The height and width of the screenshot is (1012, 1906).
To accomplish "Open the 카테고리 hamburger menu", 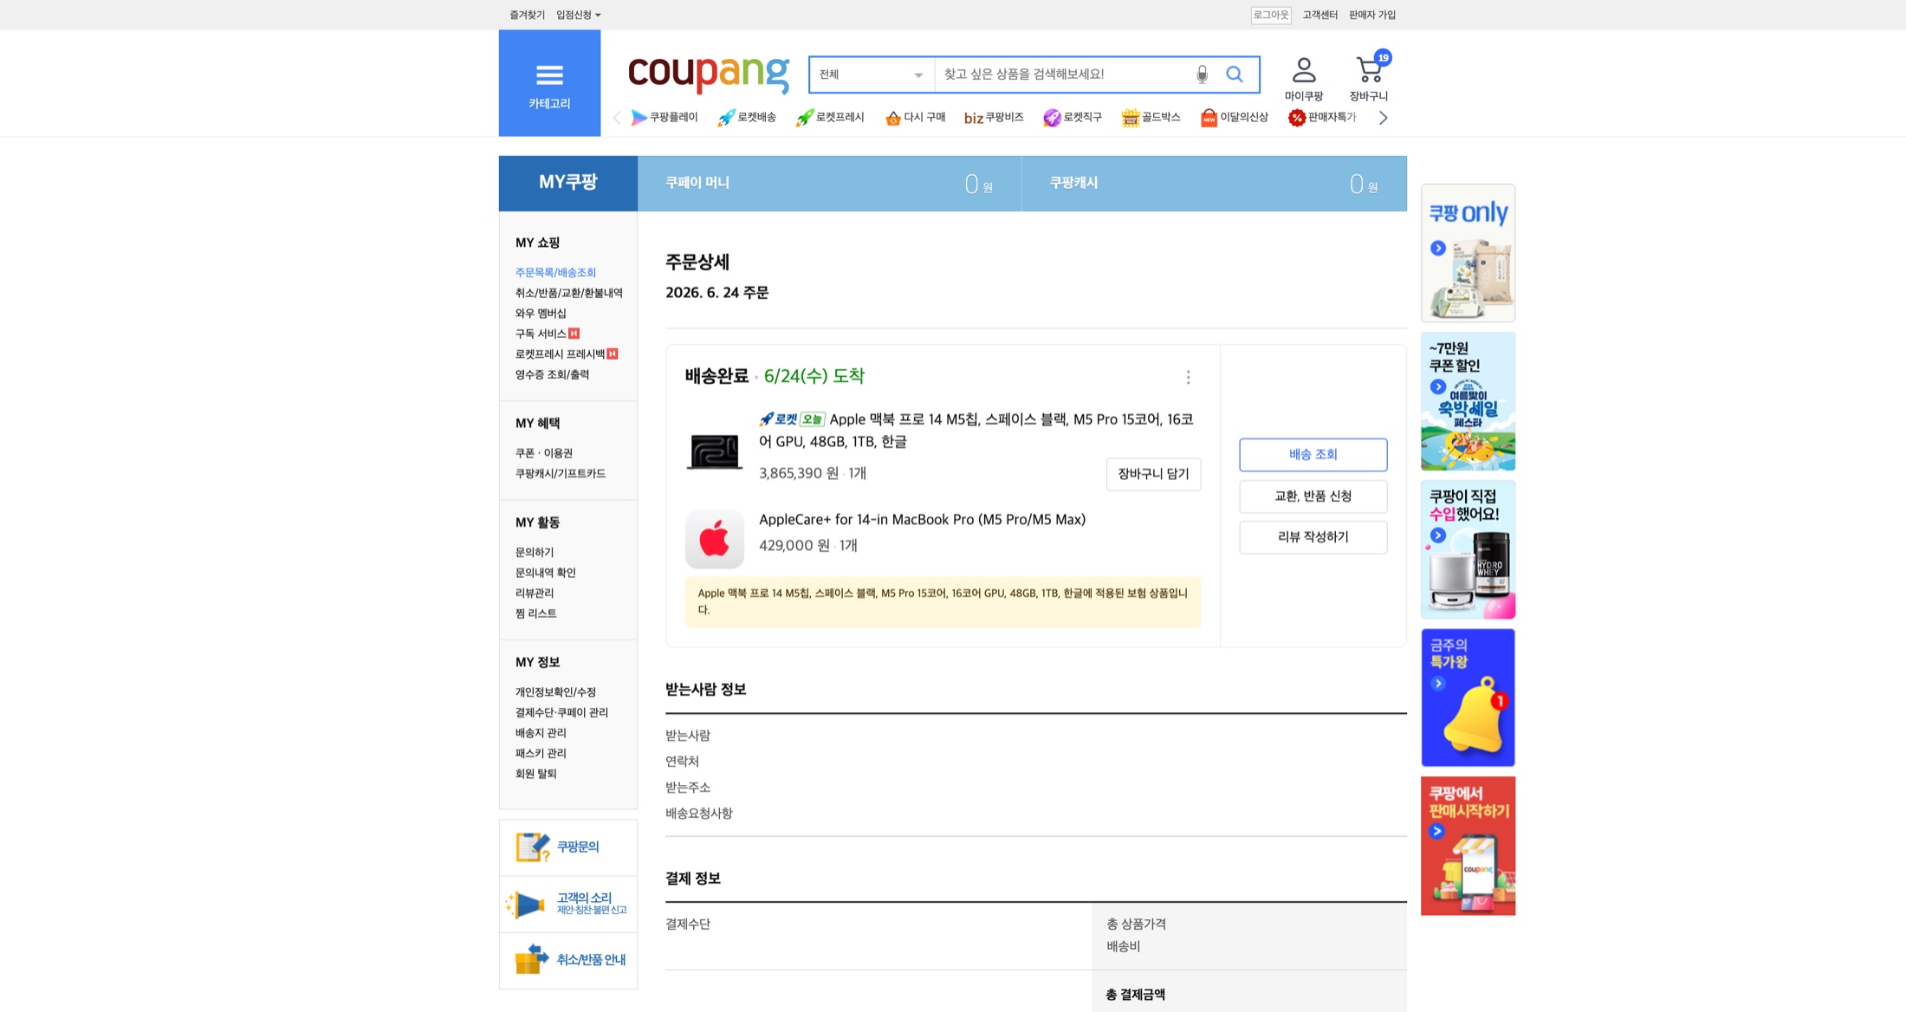I will coord(549,83).
